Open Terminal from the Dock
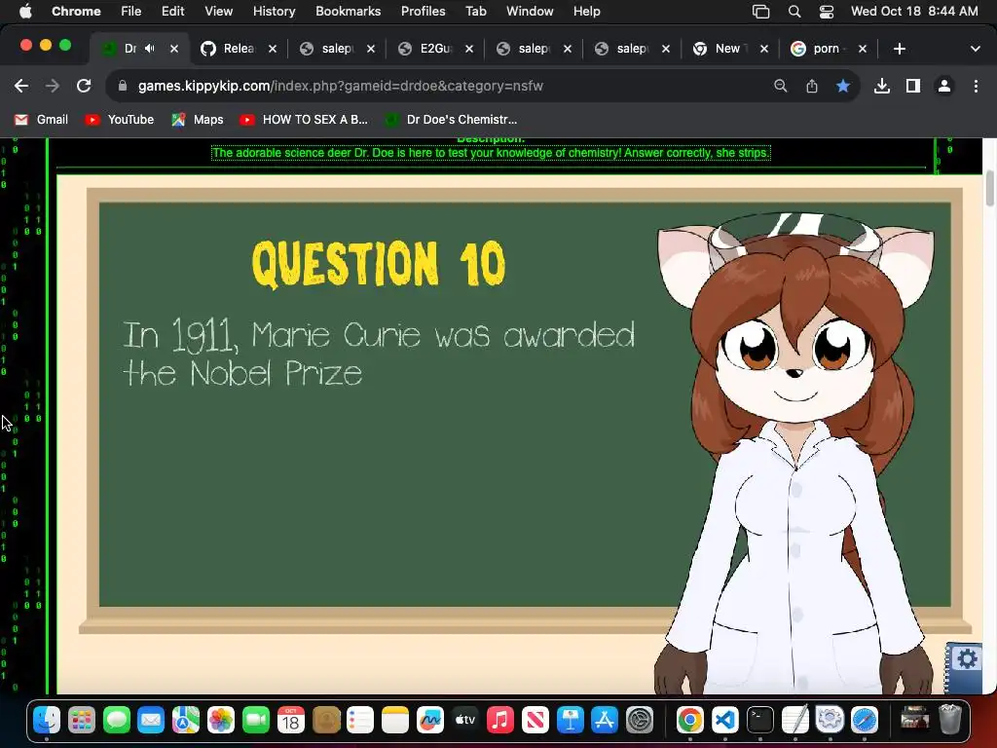997x748 pixels. [759, 720]
